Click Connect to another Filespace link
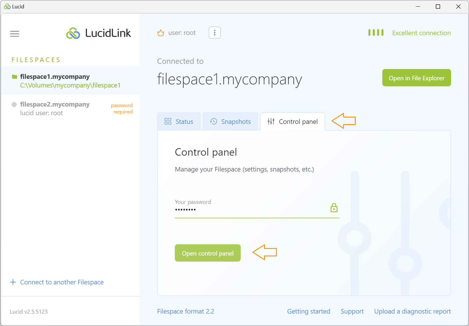This screenshot has width=469, height=326. tap(62, 282)
